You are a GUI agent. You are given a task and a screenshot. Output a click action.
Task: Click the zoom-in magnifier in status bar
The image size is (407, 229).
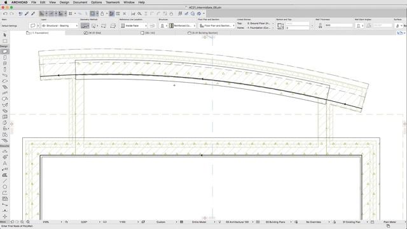point(22,222)
